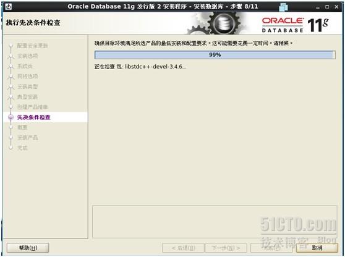Select the 完成 step in sidebar
This screenshot has height=257, width=345.
click(x=22, y=148)
